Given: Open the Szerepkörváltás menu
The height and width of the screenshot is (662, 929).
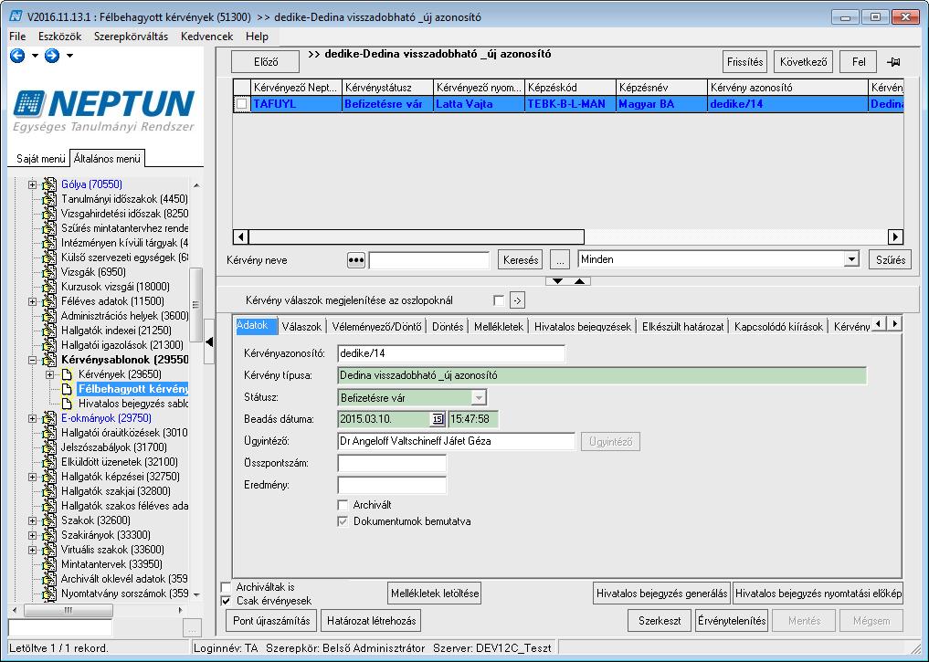Looking at the screenshot, I should pos(131,37).
